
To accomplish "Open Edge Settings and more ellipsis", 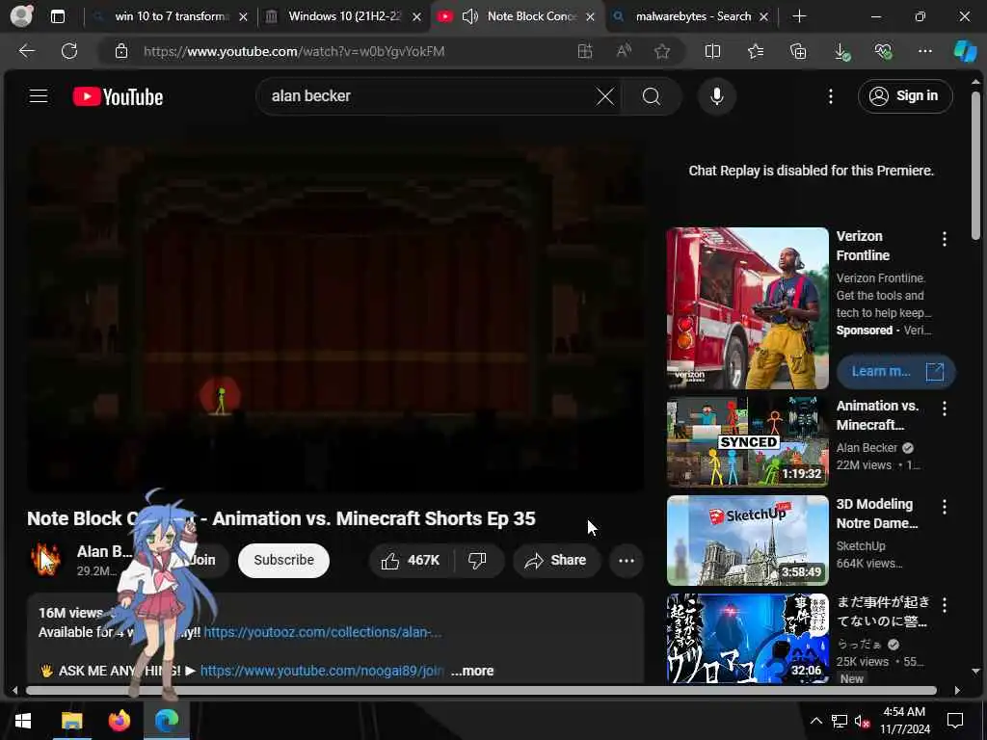I will point(924,51).
